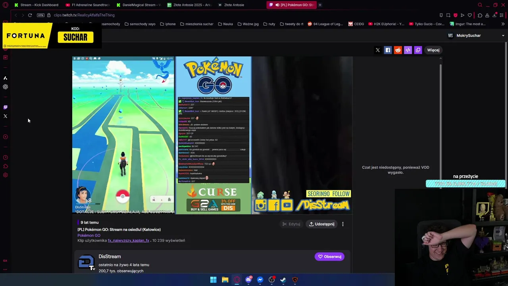The width and height of the screenshot is (508, 286).
Task: Open the iphone bookmark folder
Action: click(x=168, y=24)
